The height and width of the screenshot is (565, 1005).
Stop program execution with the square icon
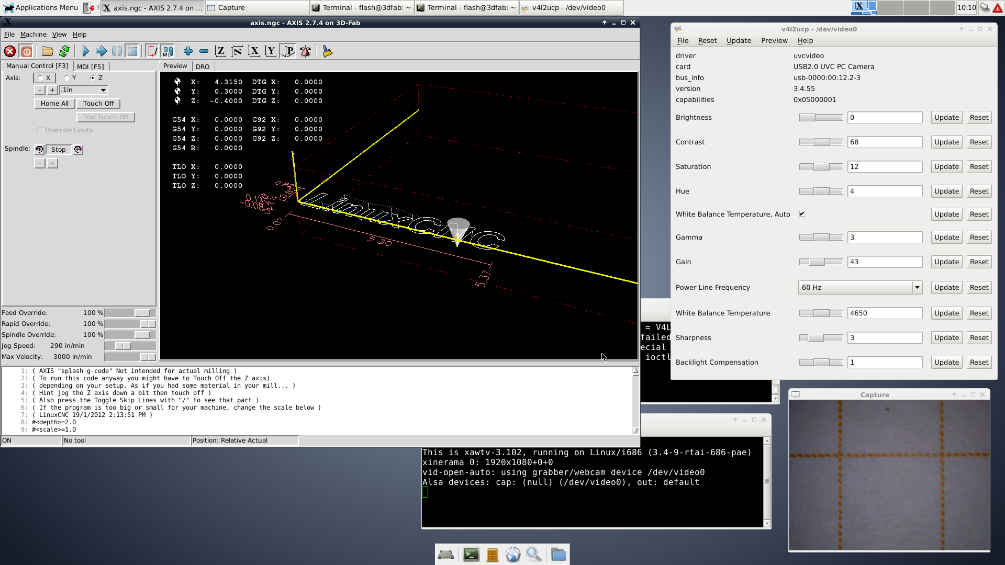click(x=132, y=51)
